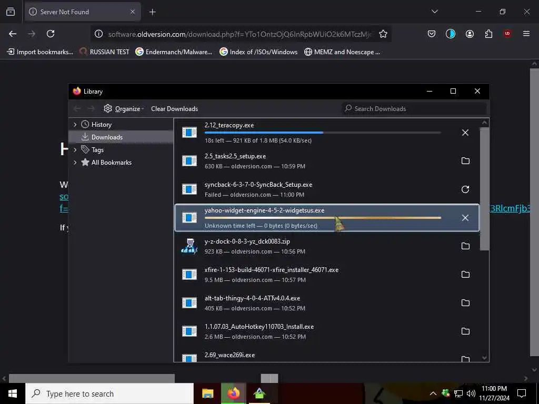Open the volume control in system tray
This screenshot has width=539, height=404.
tap(471, 393)
